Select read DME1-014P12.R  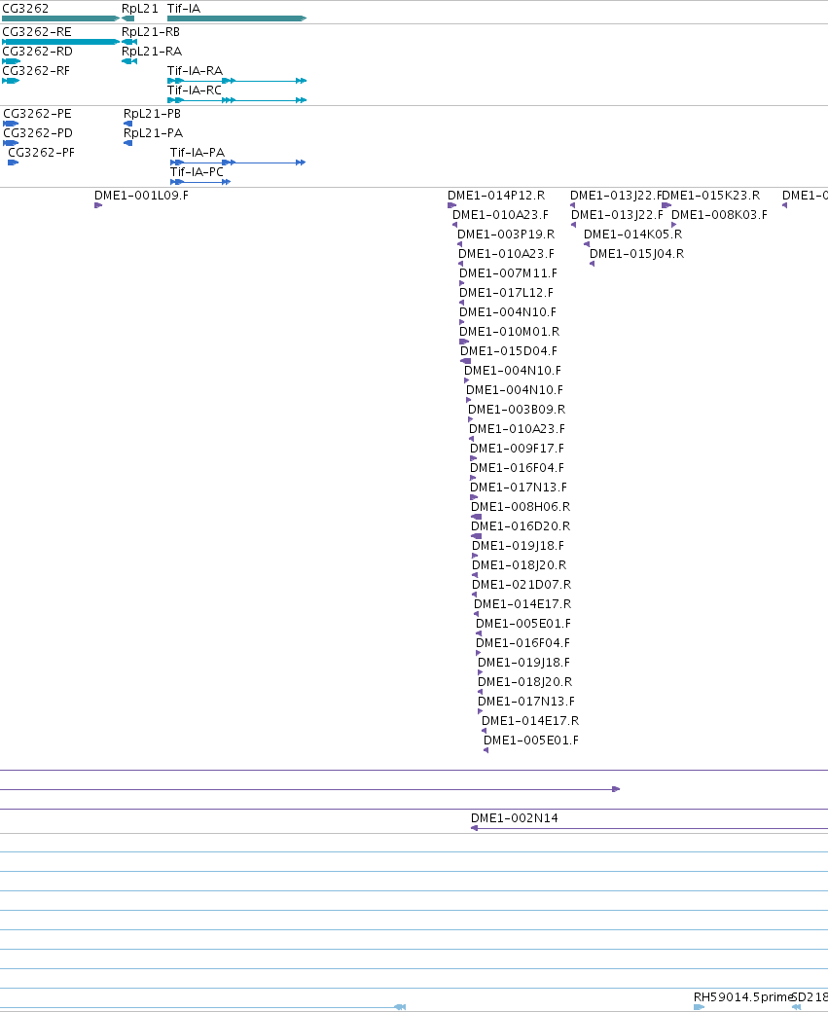click(x=496, y=195)
